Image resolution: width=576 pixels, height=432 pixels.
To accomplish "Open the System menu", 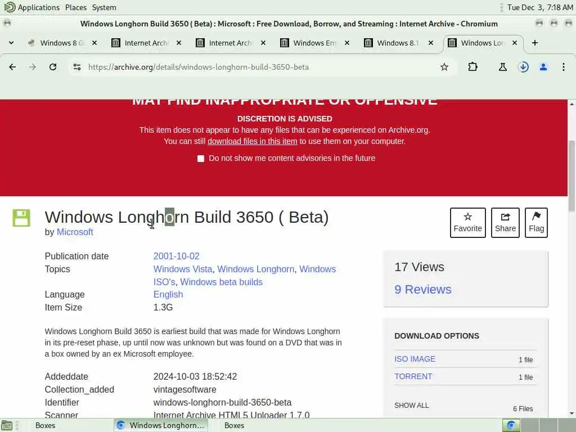I will coord(104,7).
